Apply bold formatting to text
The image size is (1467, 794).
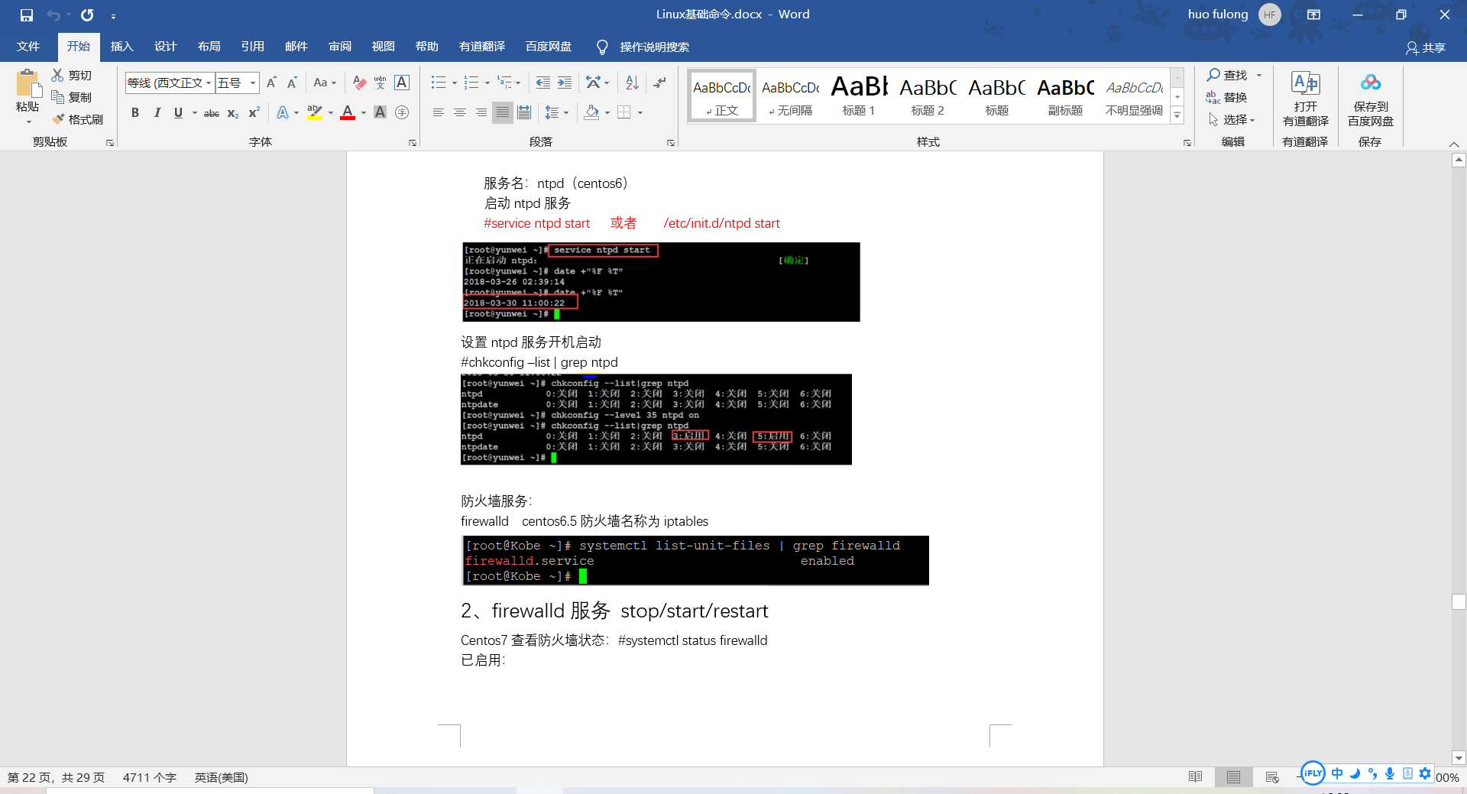coord(135,113)
